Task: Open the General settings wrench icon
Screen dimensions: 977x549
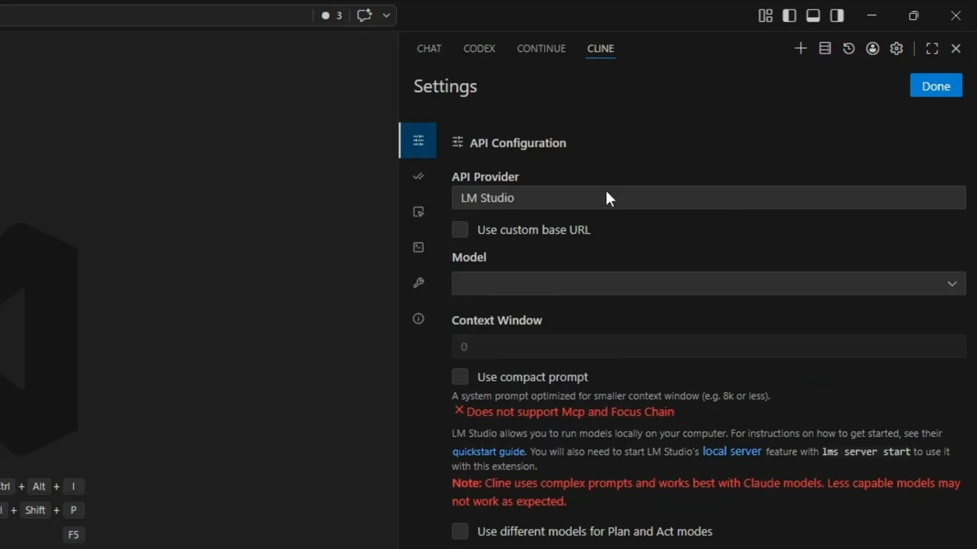Action: tap(418, 282)
